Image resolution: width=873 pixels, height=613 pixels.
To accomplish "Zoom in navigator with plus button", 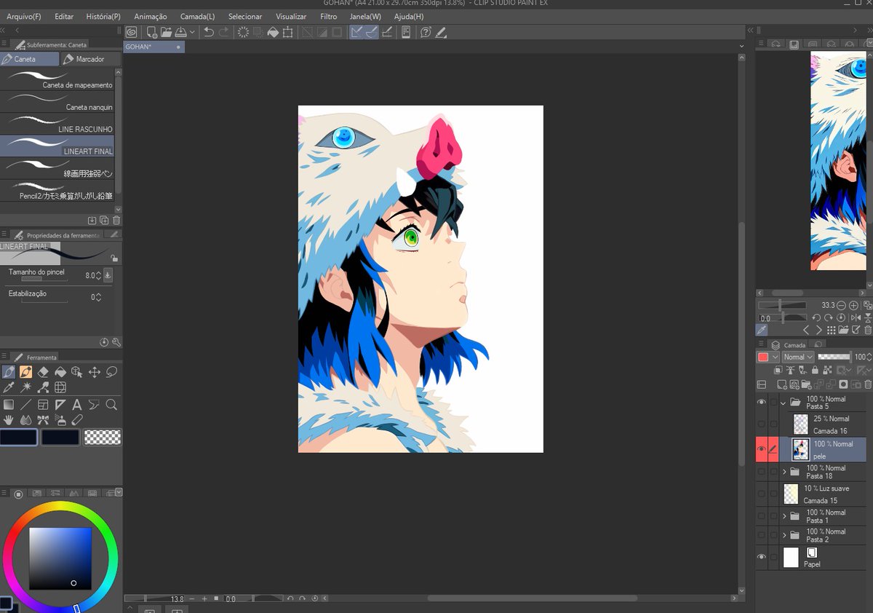I will click(853, 306).
